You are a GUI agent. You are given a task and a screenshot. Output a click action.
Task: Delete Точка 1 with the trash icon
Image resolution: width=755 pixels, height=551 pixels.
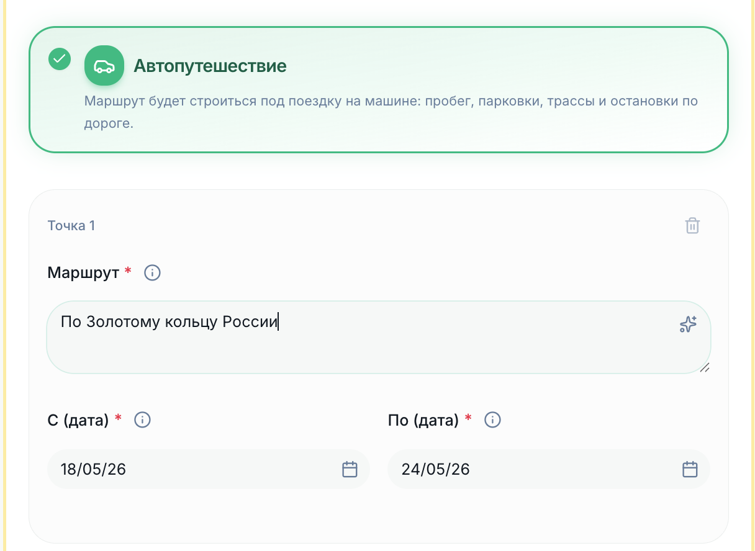tap(692, 225)
